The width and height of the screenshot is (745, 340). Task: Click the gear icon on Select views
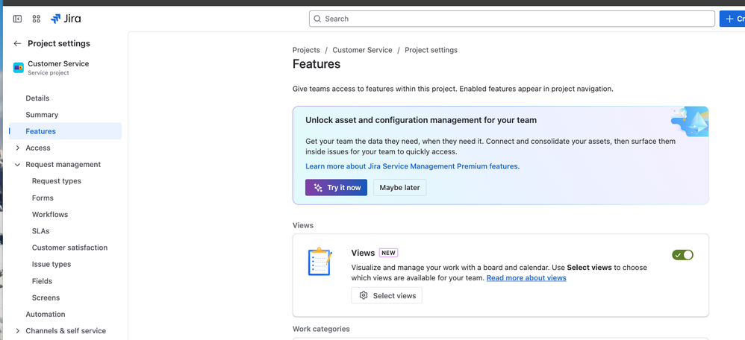click(x=364, y=295)
